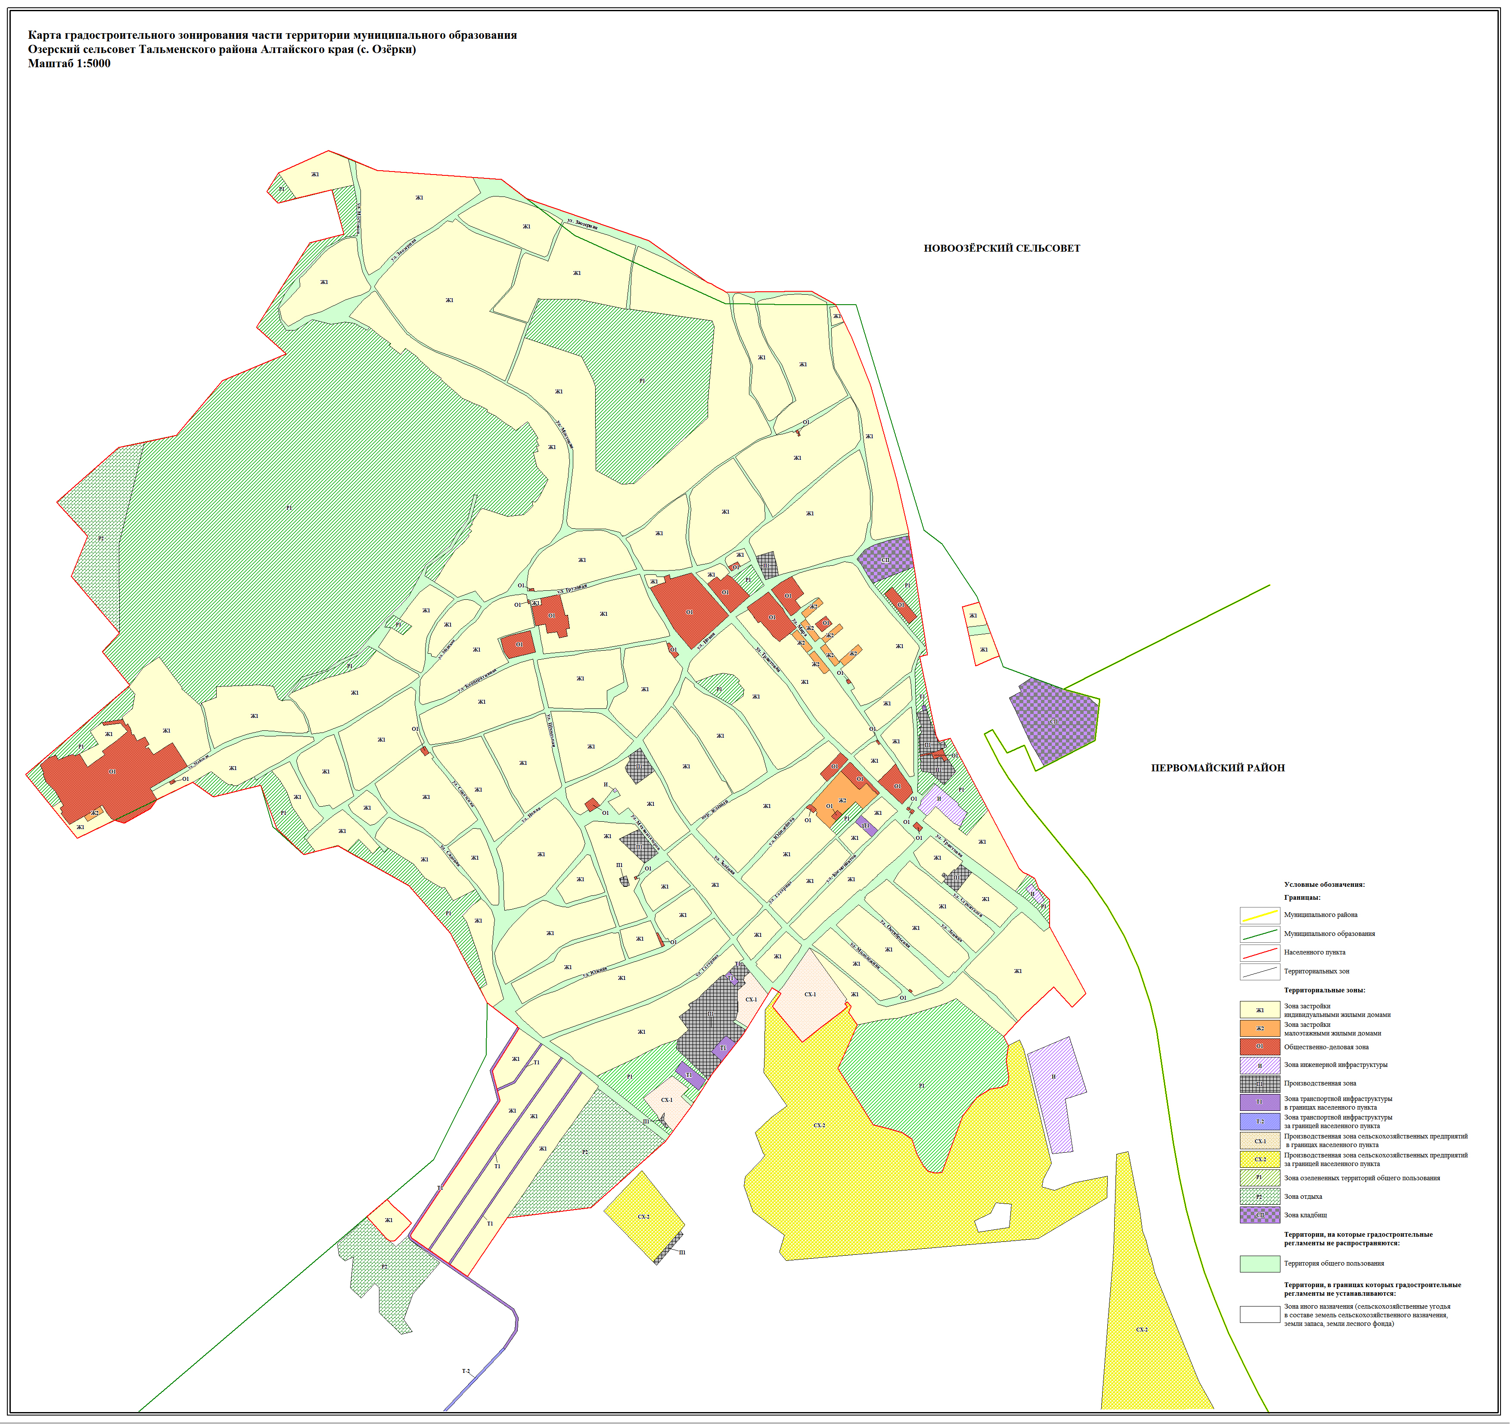The image size is (1510, 1425).
Task: Click the 'Зона кладбищ' legend text
Action: 1305,1215
